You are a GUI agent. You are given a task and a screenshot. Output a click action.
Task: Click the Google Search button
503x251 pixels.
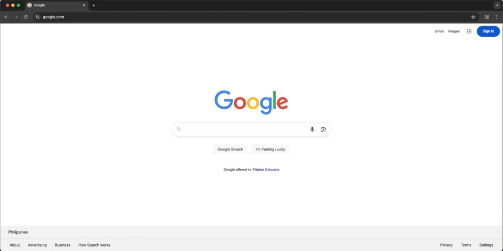pos(230,149)
